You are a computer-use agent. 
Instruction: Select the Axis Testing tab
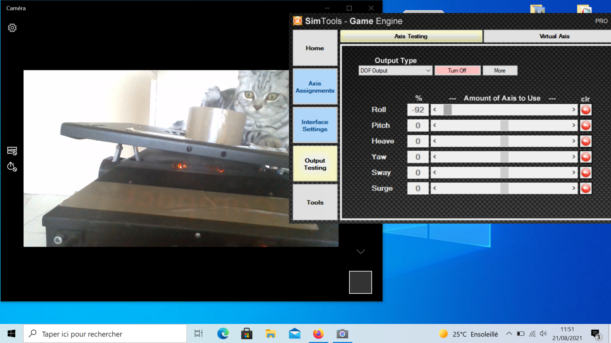pos(411,36)
